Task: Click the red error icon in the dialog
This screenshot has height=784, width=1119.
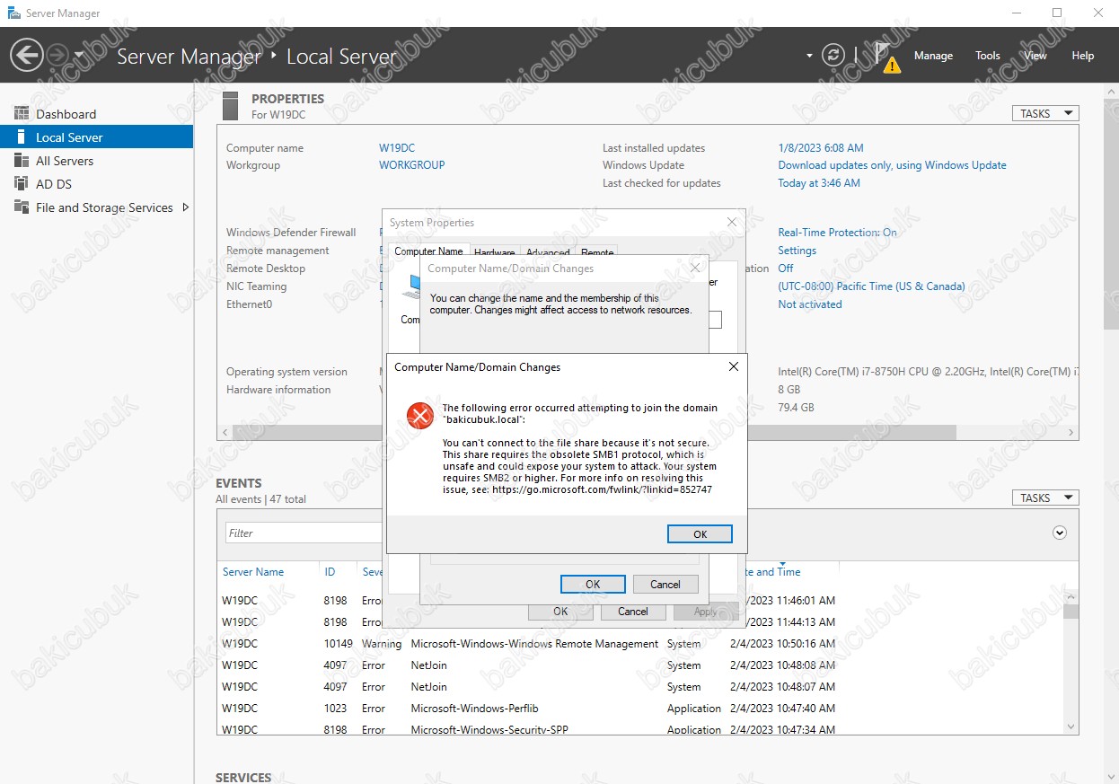Action: click(x=419, y=415)
